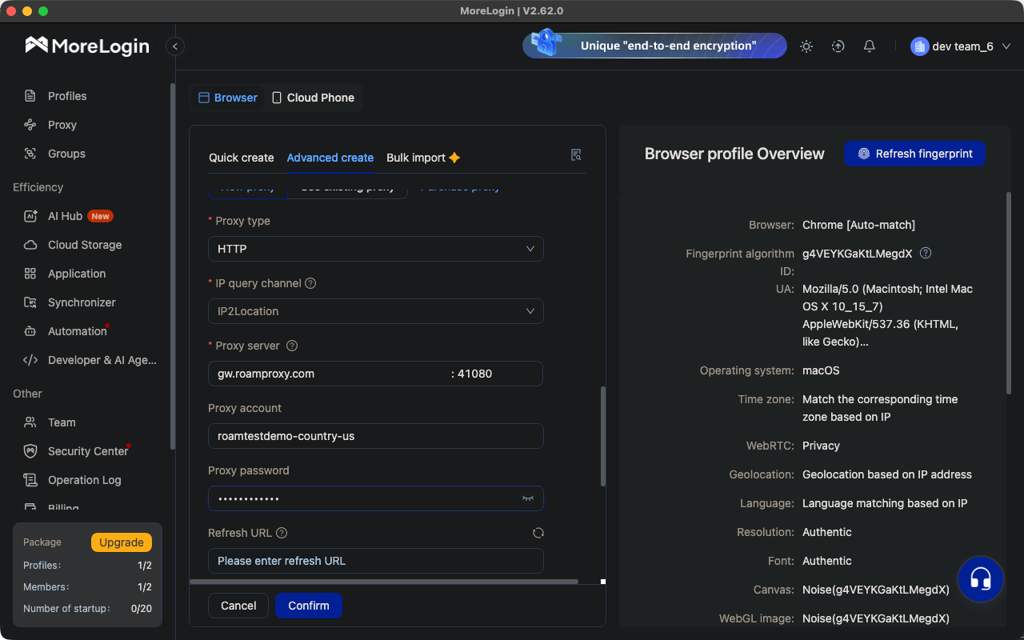
Task: Switch to the Cloud Phone tab
Action: (x=313, y=98)
